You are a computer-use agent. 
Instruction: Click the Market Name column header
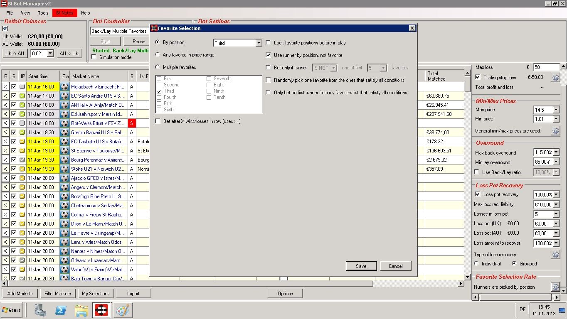(99, 76)
